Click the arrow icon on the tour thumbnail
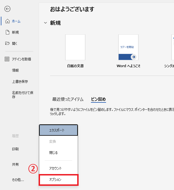Viewport: 174px width, 190px height. 134,57
